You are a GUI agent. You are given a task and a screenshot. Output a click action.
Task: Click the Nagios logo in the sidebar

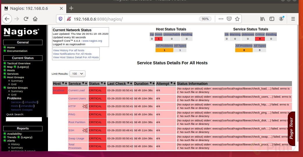tap(22, 32)
